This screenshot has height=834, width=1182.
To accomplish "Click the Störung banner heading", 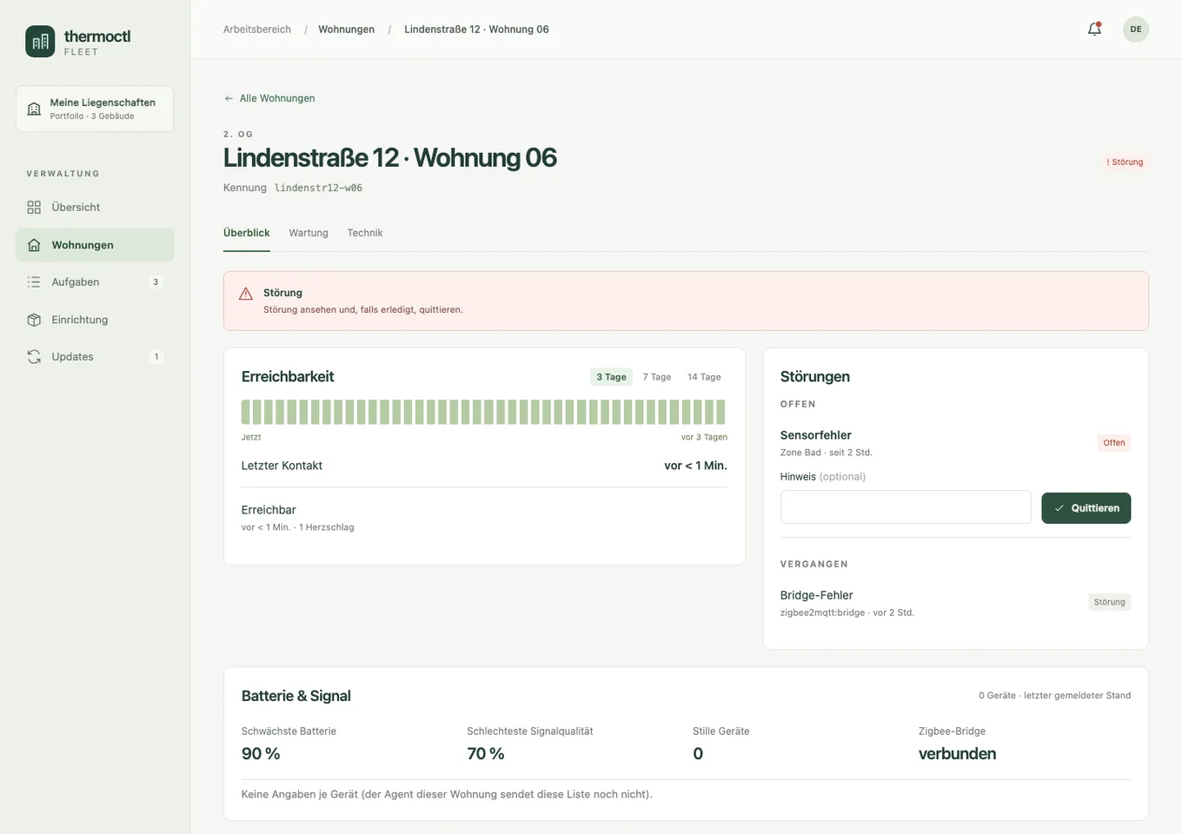I will click(282, 293).
